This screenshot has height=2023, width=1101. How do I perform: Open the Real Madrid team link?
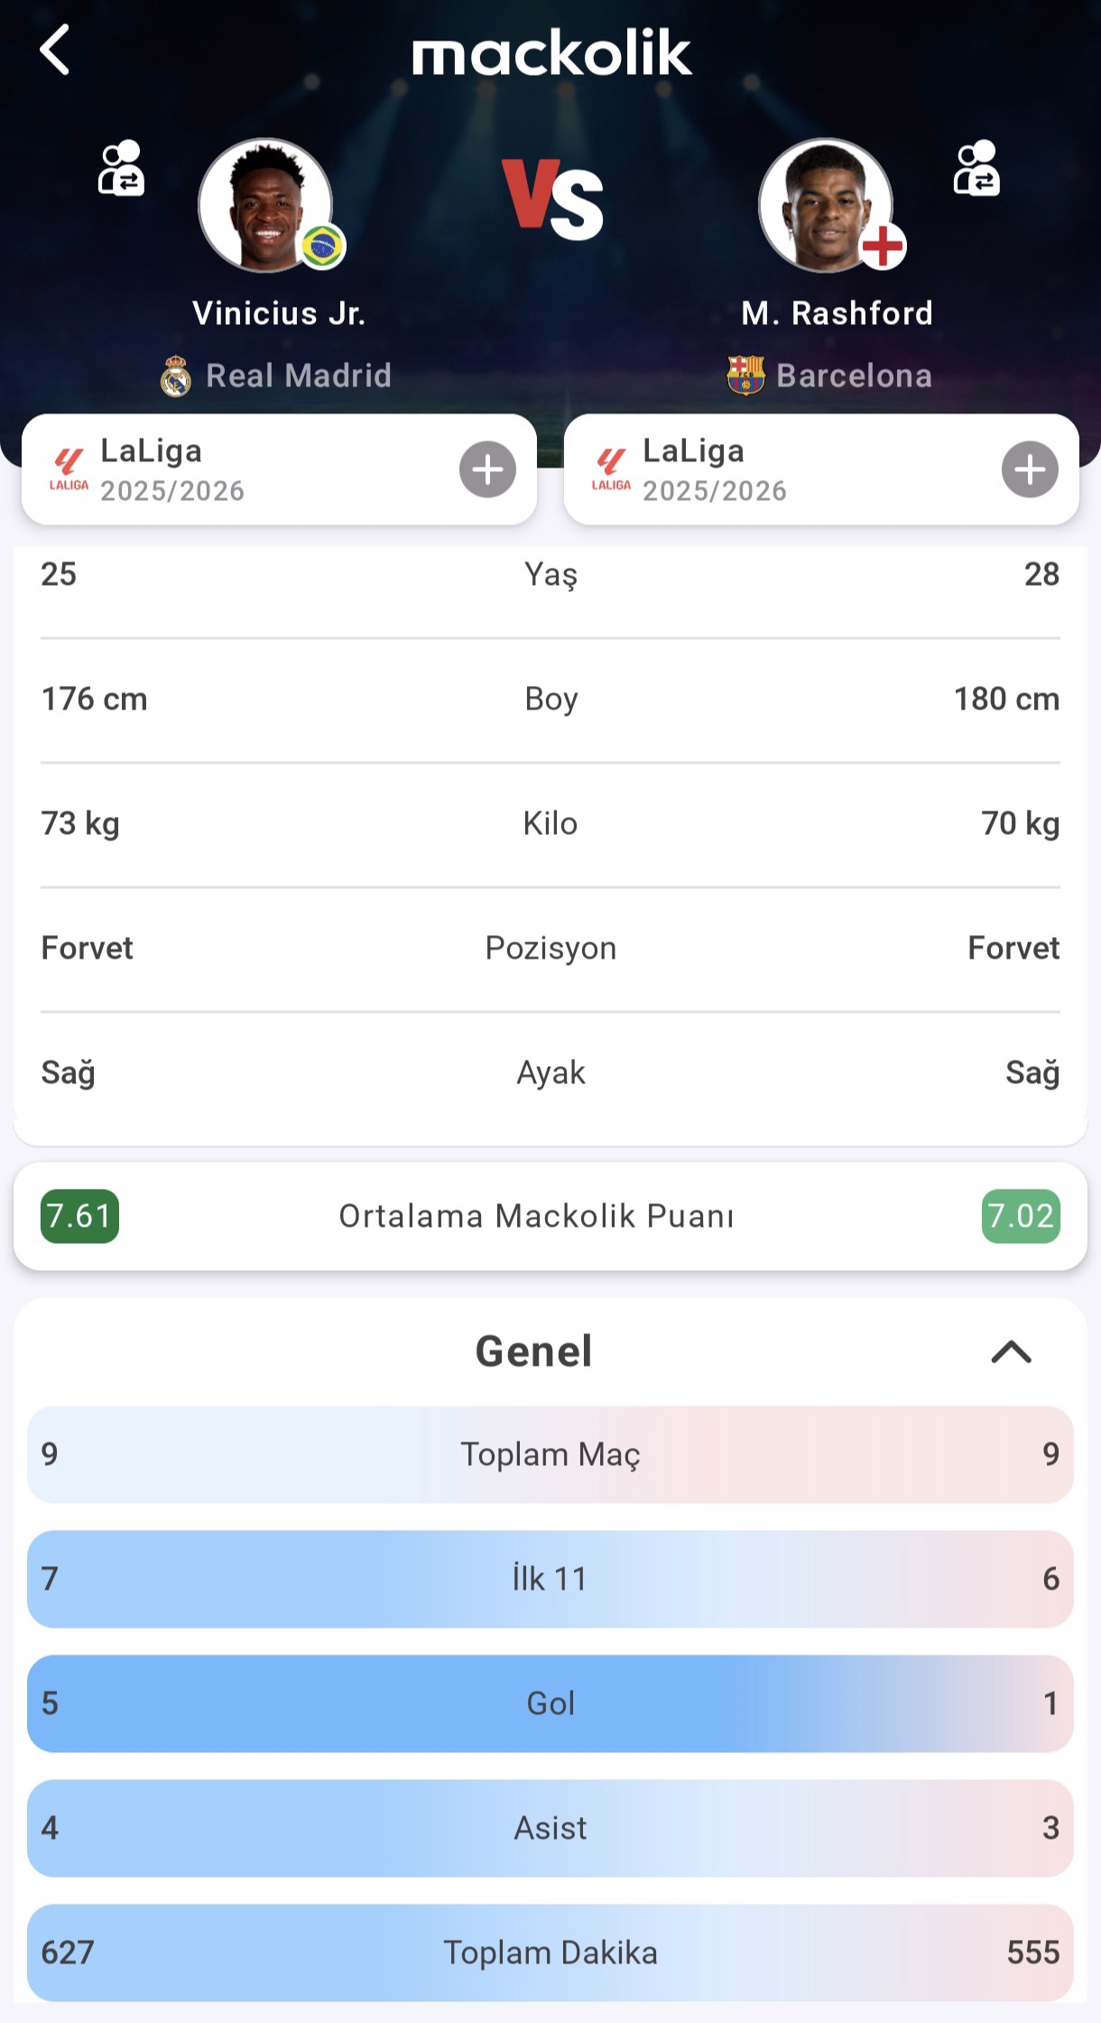(x=299, y=376)
